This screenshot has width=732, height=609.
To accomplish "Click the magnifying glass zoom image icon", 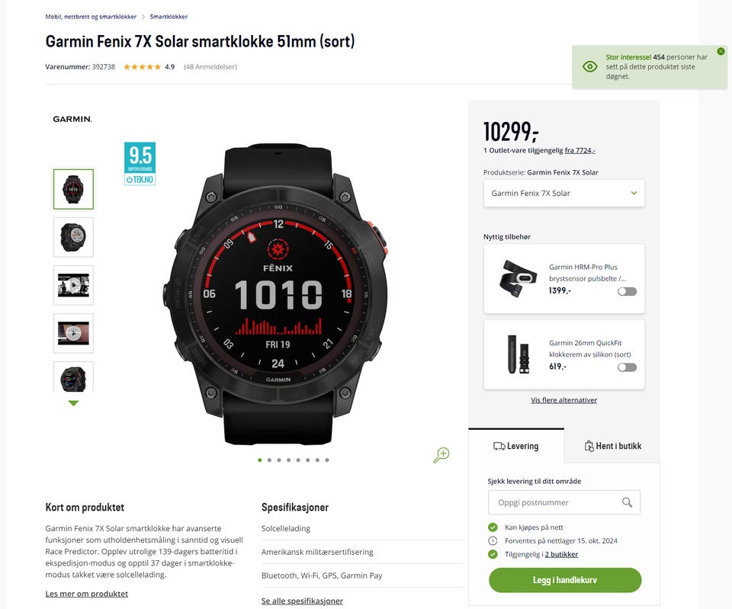I will (441, 455).
